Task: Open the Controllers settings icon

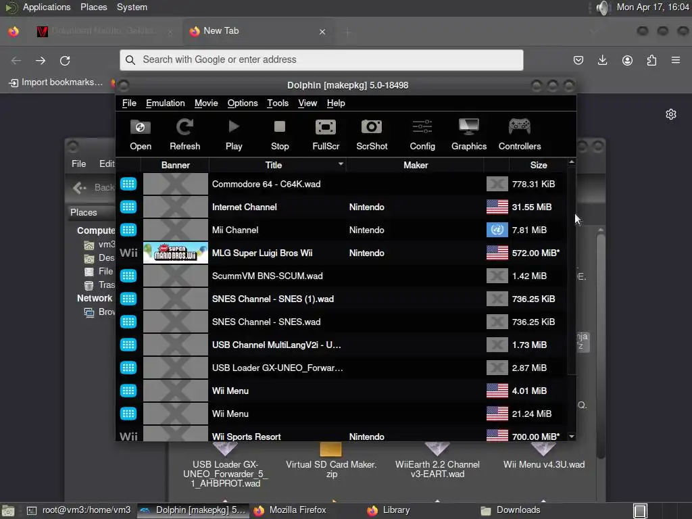Action: pyautogui.click(x=520, y=134)
